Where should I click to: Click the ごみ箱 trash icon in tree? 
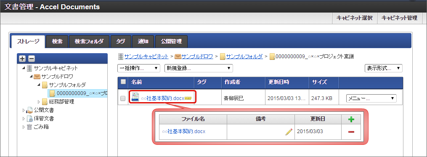(x=29, y=126)
